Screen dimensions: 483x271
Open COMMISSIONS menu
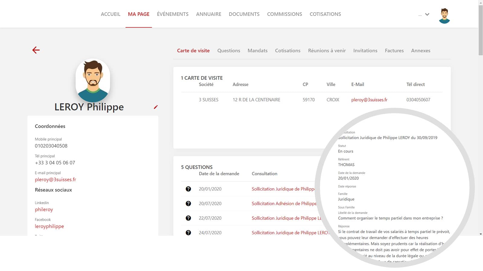(x=285, y=14)
